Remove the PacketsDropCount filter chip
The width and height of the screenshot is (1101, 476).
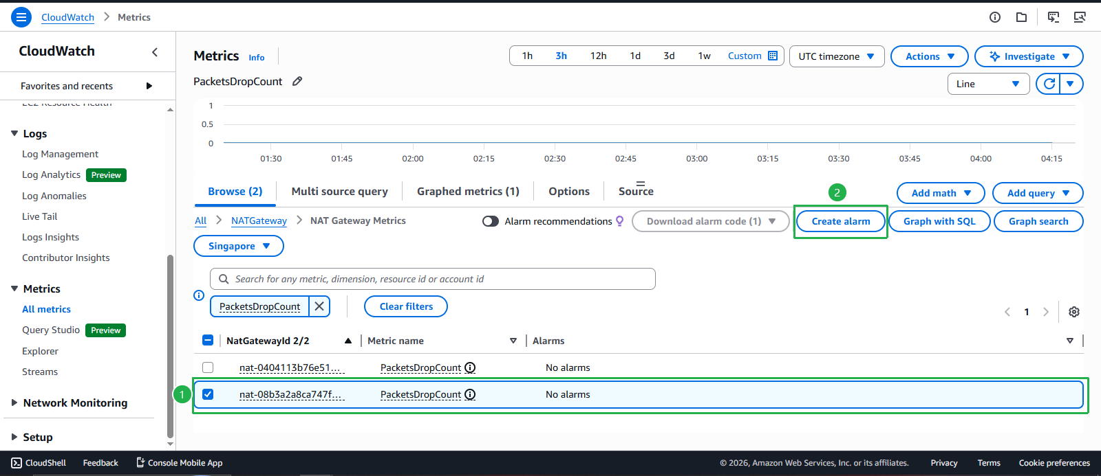click(319, 306)
